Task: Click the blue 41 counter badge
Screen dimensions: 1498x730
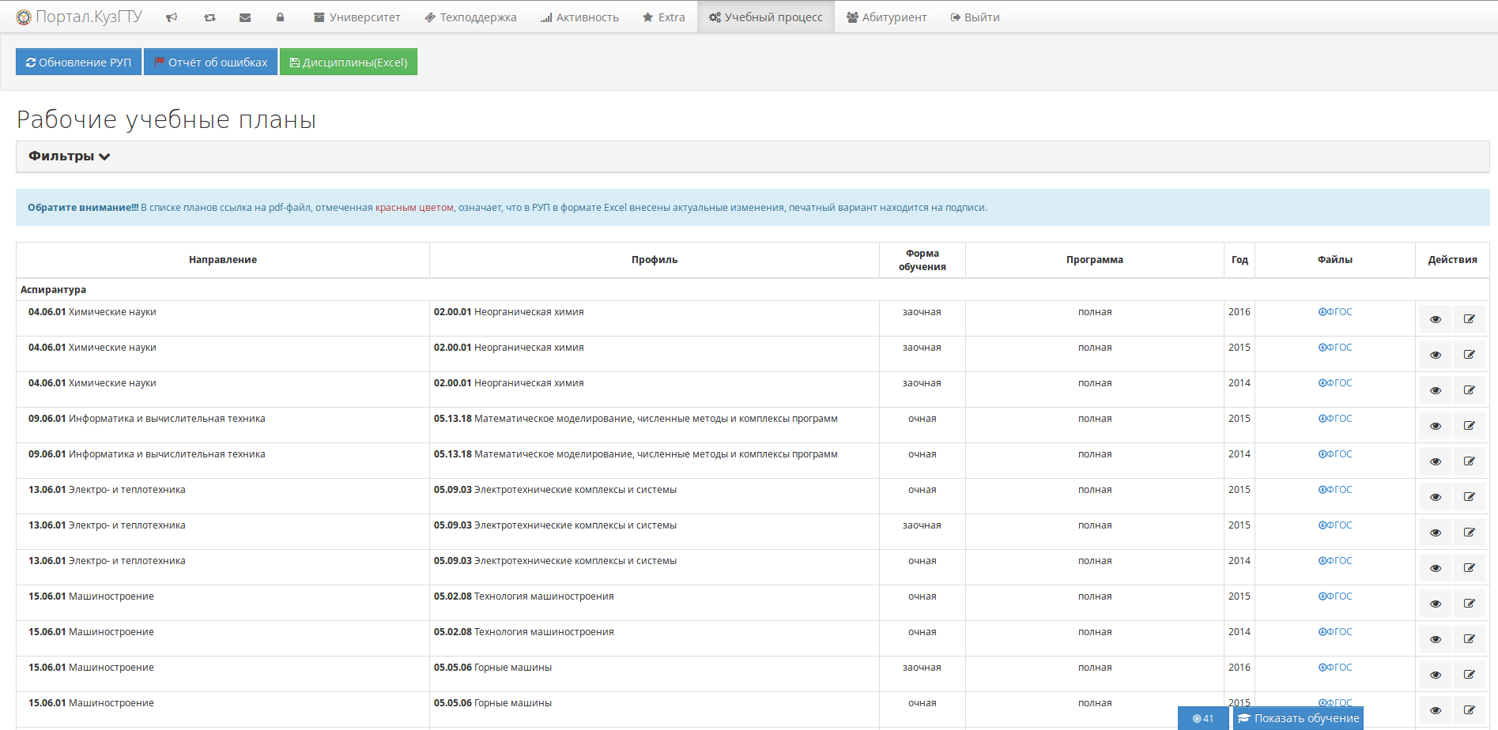Action: pos(1202,718)
